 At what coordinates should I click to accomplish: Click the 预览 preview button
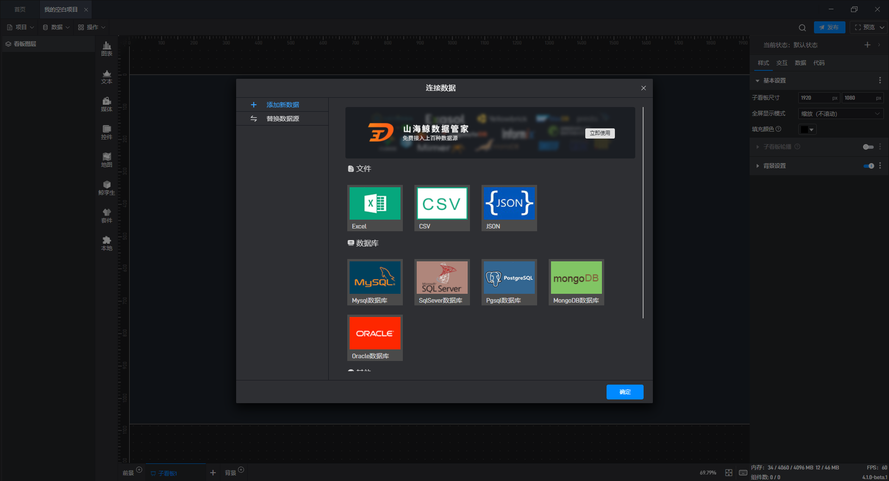864,27
